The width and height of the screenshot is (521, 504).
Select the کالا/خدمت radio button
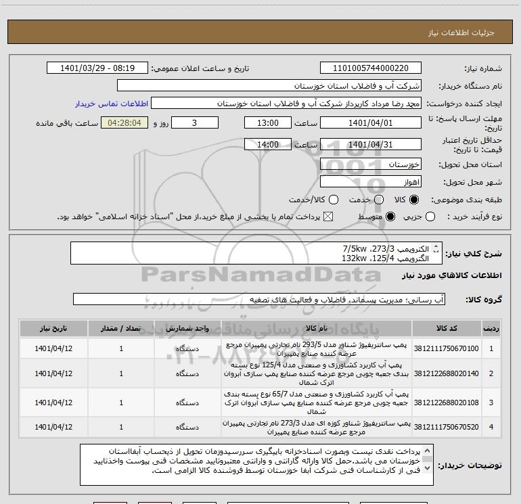tap(334, 200)
